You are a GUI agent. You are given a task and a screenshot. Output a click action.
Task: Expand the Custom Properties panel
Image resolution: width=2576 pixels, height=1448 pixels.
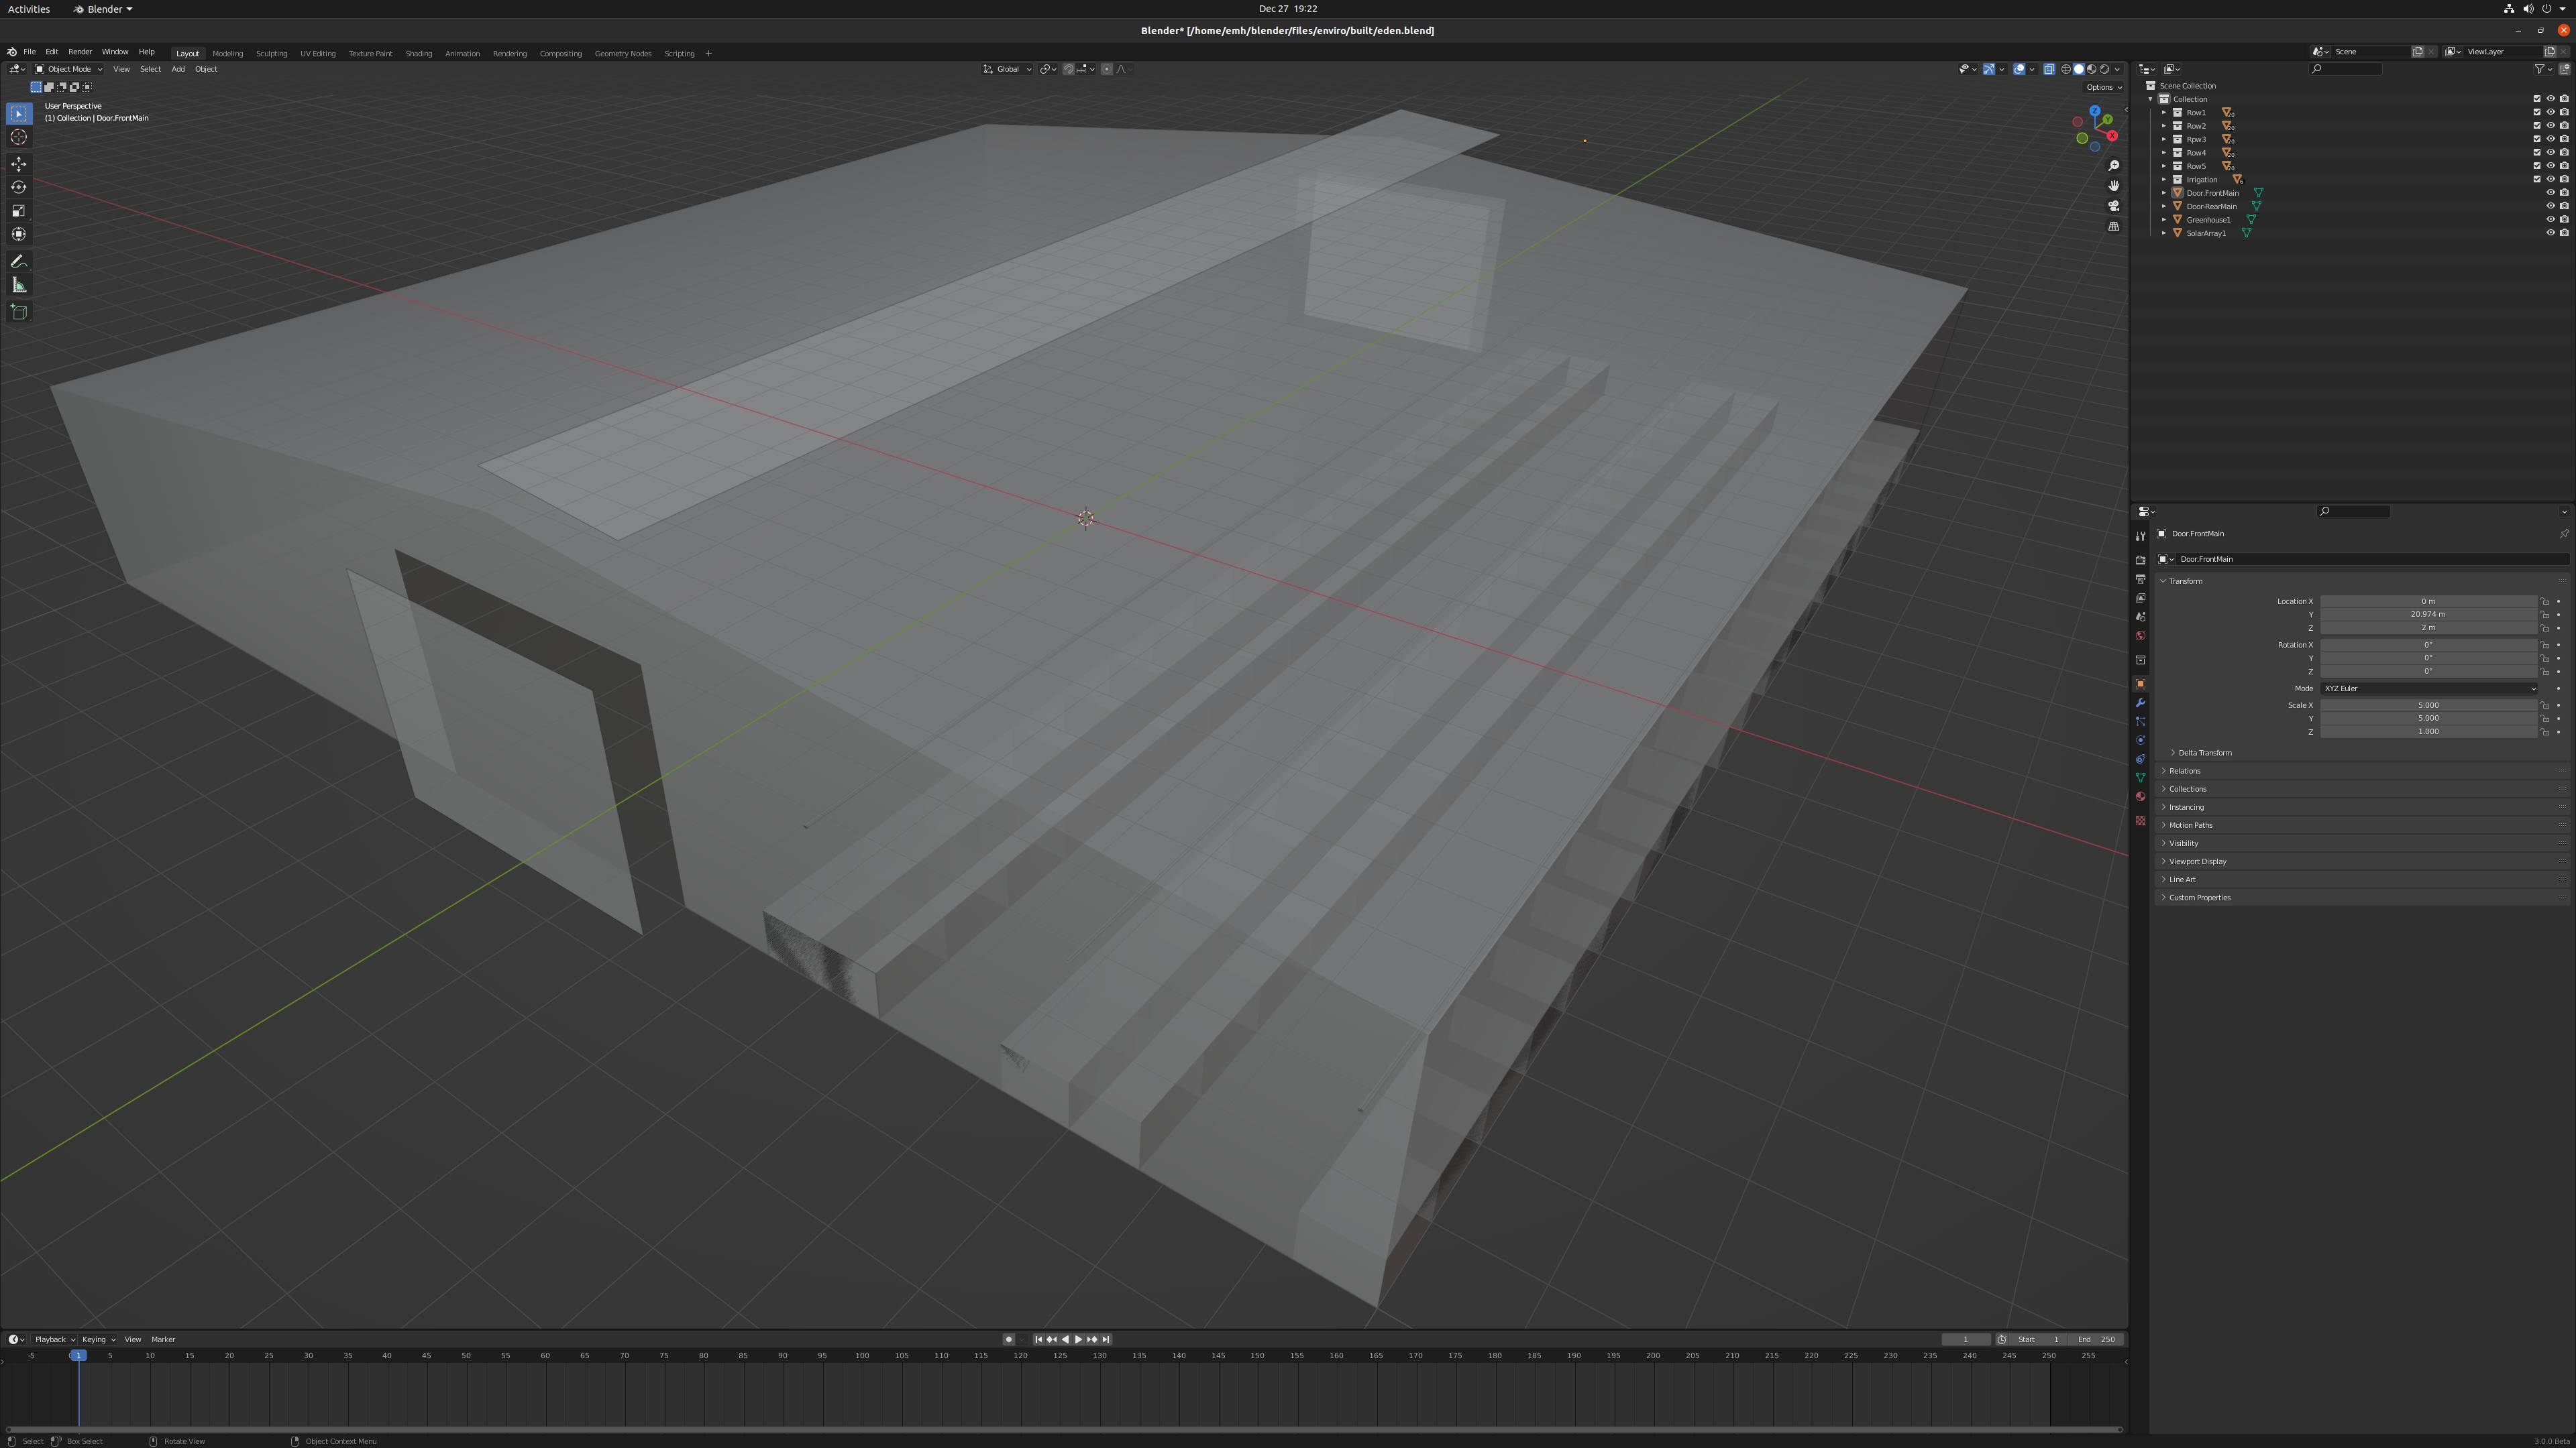pyautogui.click(x=2195, y=898)
